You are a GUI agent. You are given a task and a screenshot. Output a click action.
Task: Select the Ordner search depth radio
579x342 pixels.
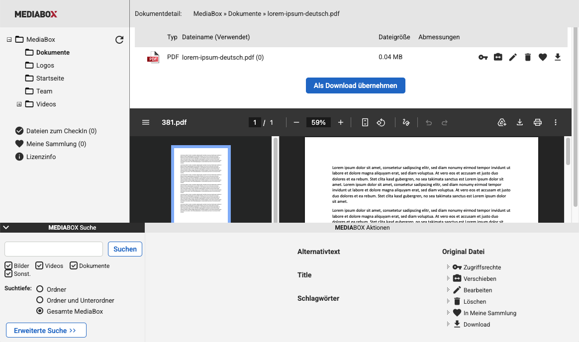coord(40,289)
